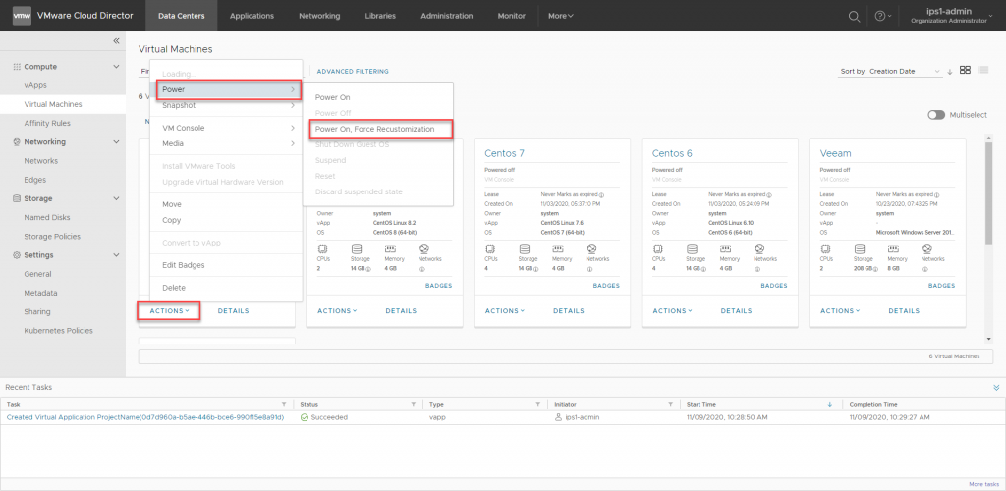The height and width of the screenshot is (491, 1006).
Task: Switch to the Networking tab
Action: [x=319, y=16]
